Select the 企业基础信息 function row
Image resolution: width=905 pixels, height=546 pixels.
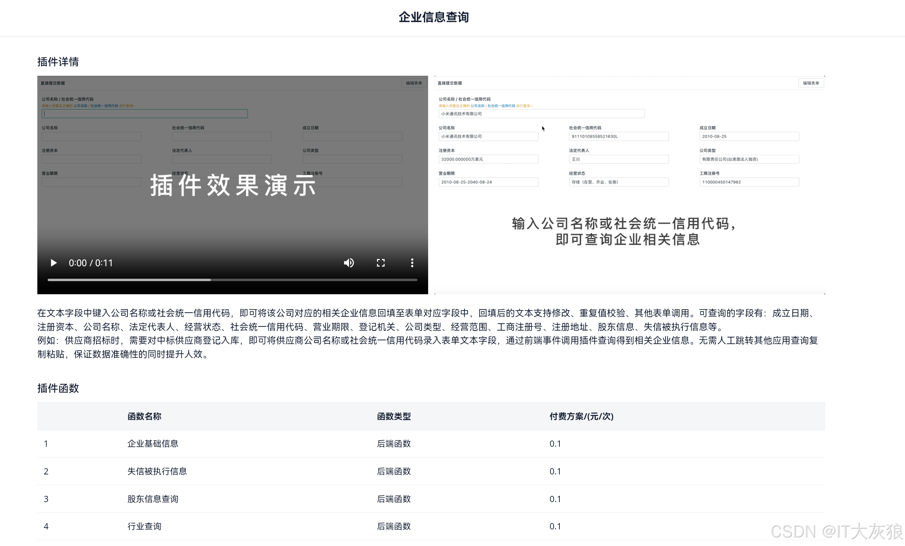(x=153, y=444)
